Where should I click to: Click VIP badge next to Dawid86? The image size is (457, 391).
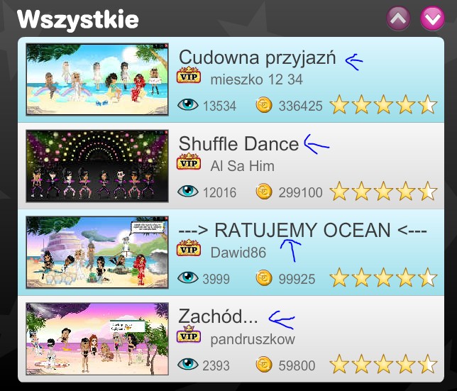pyautogui.click(x=189, y=248)
